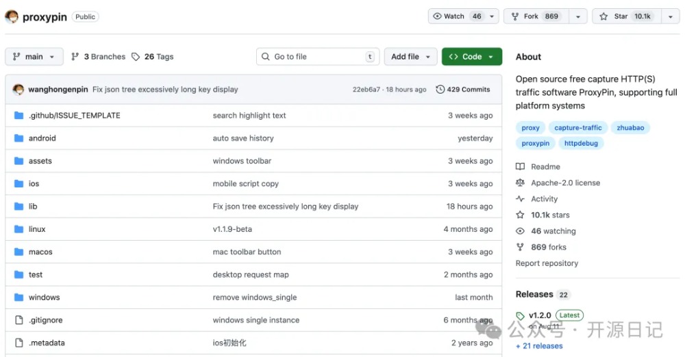Open the windows folder

tap(44, 297)
